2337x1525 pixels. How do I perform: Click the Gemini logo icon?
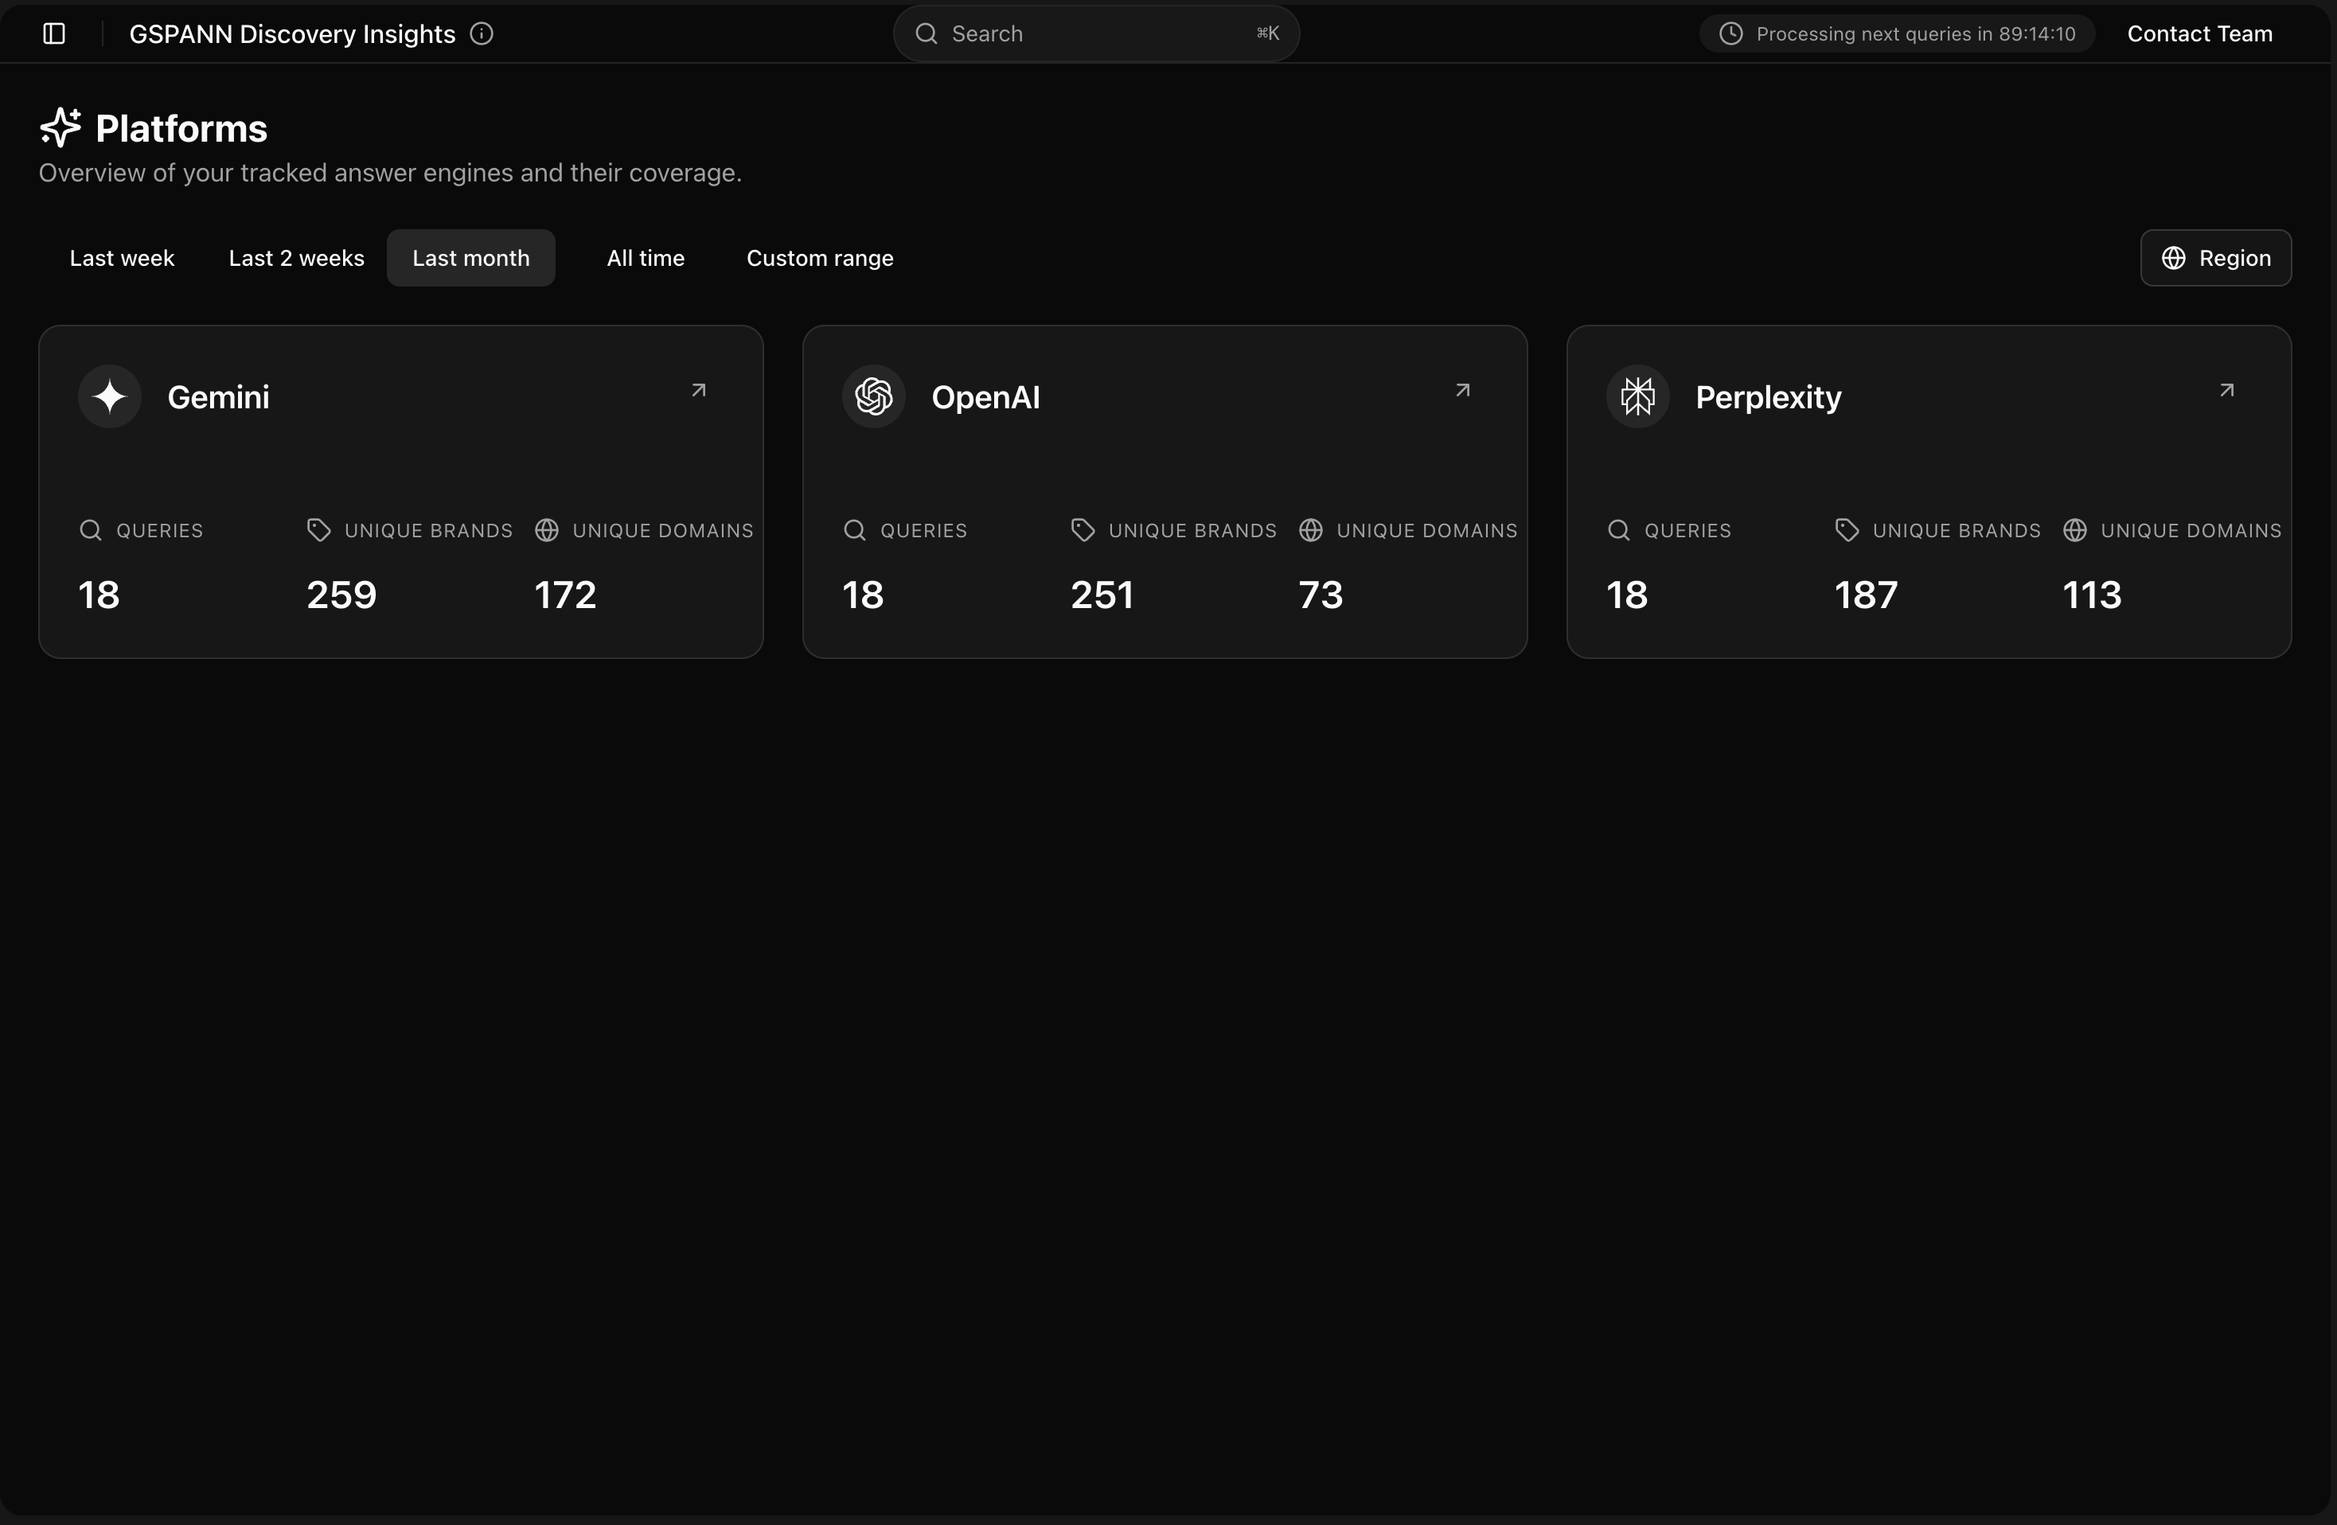[x=110, y=396]
